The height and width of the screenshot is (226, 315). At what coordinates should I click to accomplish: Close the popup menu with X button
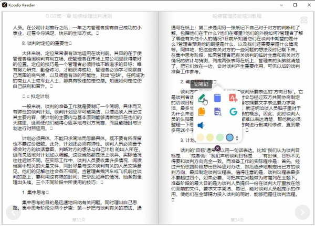click(x=217, y=148)
